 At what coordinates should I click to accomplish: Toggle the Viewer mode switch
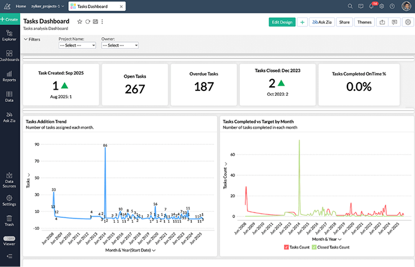(x=10, y=238)
